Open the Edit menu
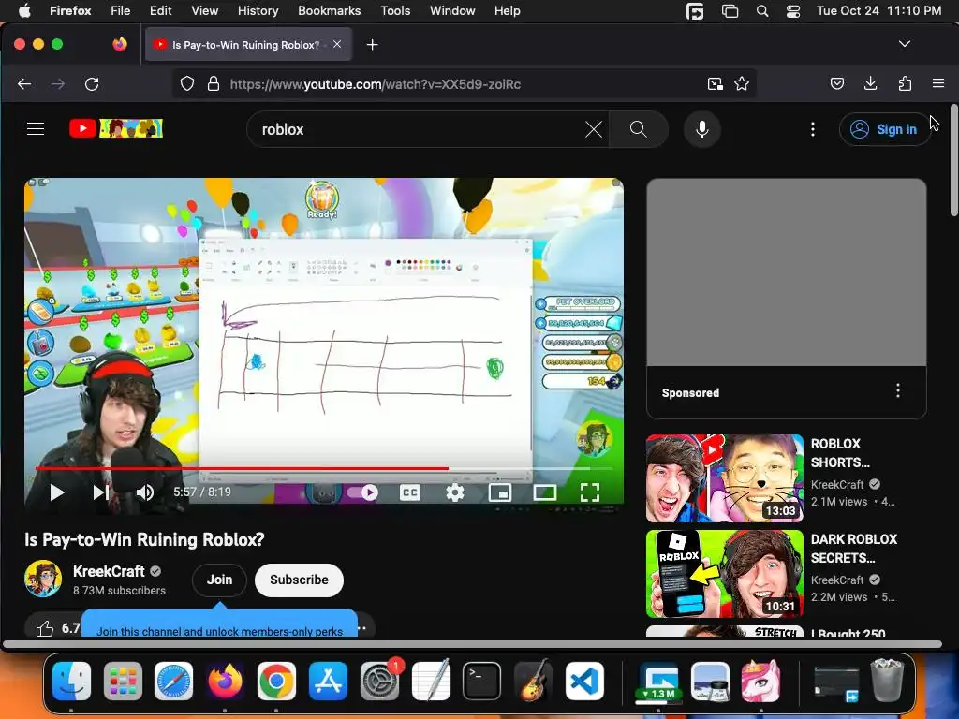The width and height of the screenshot is (959, 719). (x=160, y=10)
